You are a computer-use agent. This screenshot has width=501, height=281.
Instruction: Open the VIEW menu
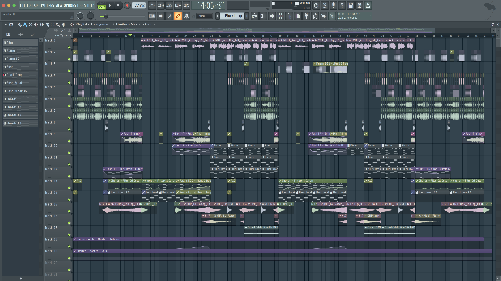59,5
